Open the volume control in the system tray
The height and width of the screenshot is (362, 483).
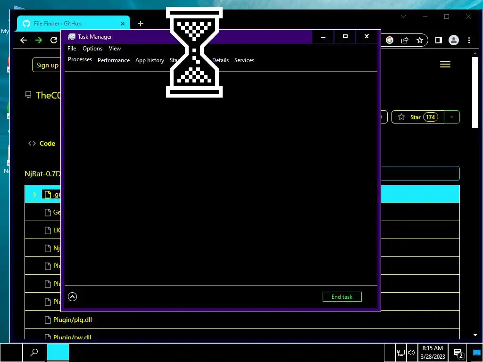click(411, 353)
